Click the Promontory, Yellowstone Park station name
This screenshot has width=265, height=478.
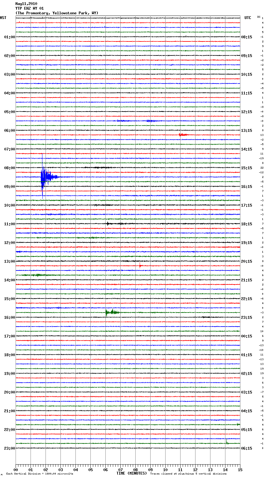click(x=57, y=13)
